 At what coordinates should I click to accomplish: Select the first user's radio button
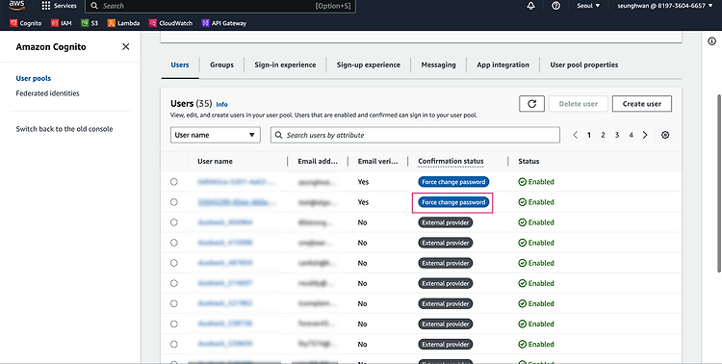click(173, 182)
